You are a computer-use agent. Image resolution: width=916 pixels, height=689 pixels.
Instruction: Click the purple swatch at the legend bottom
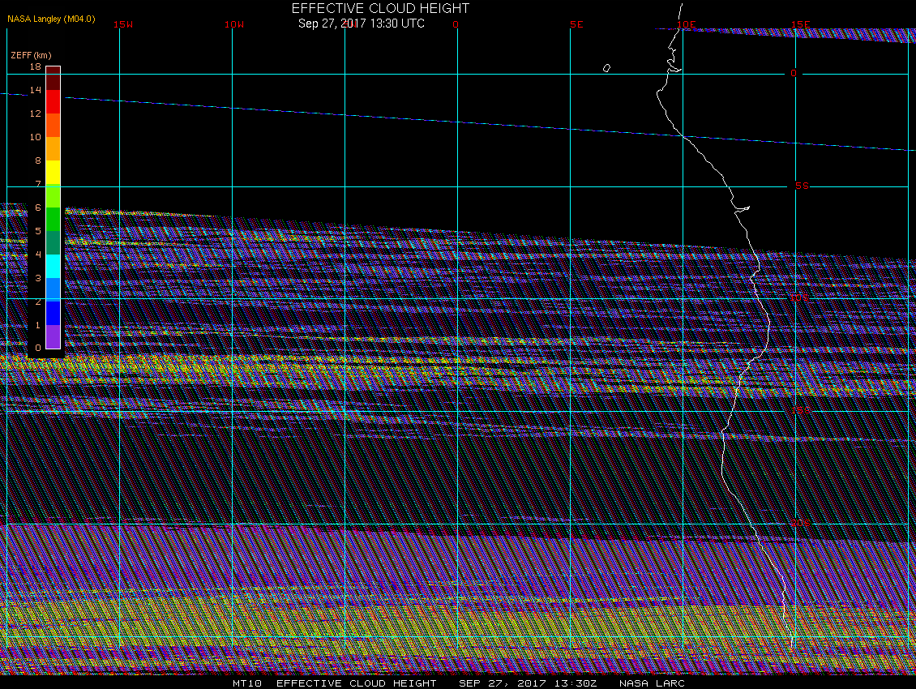[53, 336]
